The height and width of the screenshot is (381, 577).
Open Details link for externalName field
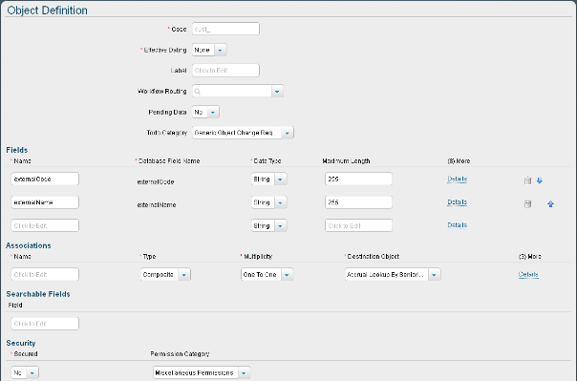(x=457, y=202)
